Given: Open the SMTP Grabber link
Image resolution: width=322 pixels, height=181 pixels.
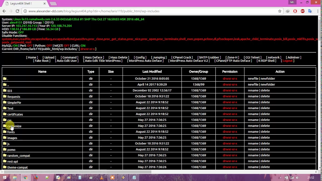Looking at the screenshot, I should click(x=209, y=57).
